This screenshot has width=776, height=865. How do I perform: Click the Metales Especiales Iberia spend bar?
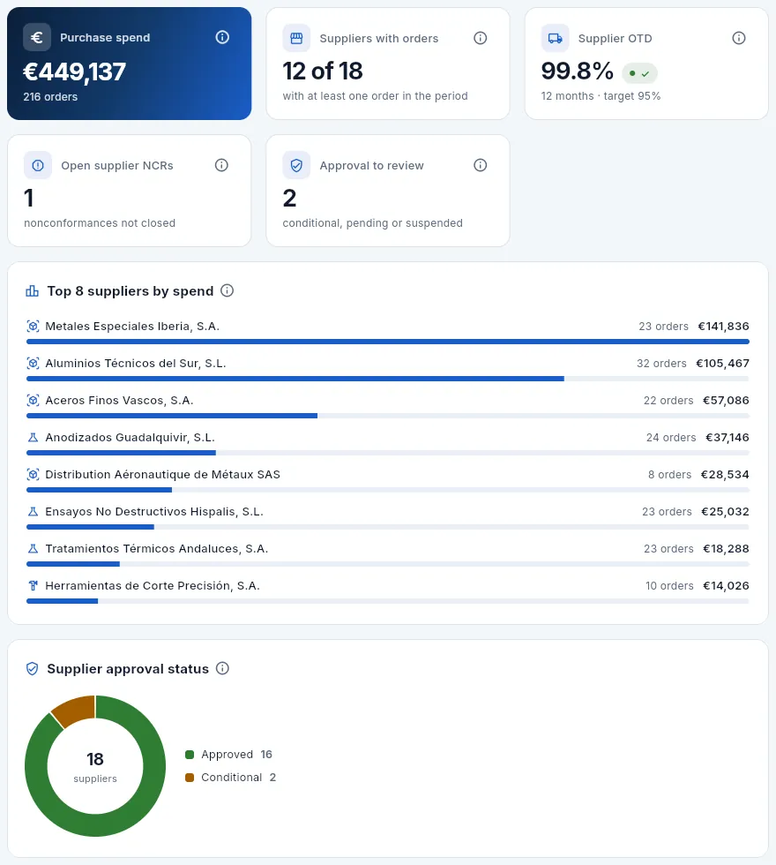tap(388, 342)
